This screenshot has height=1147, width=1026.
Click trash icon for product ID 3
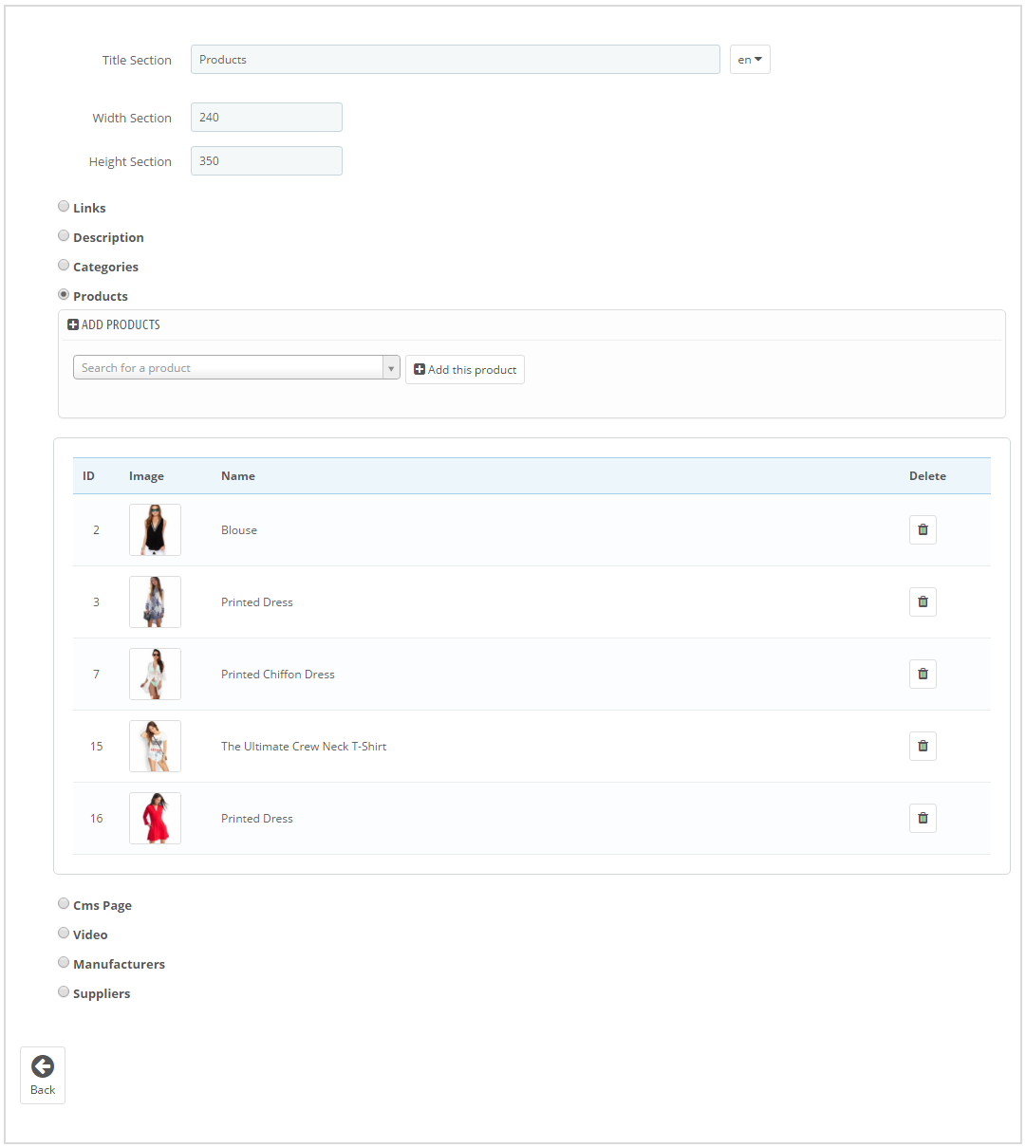click(923, 601)
